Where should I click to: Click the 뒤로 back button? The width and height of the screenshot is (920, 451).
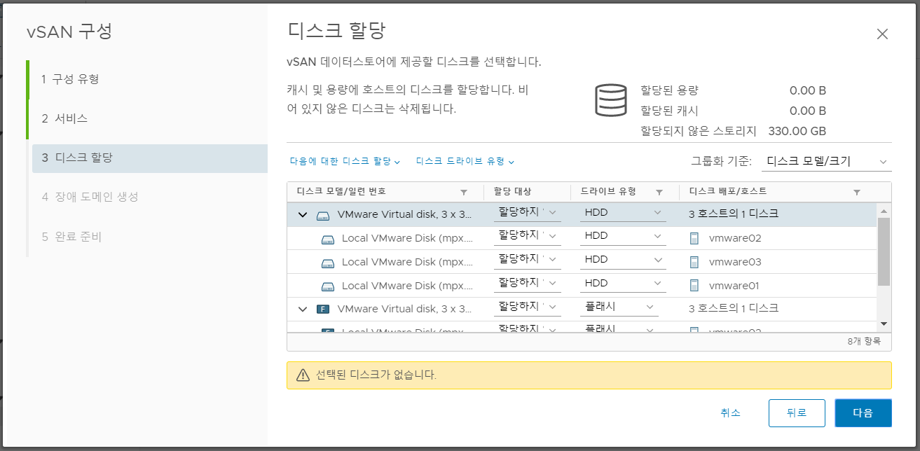tap(797, 413)
